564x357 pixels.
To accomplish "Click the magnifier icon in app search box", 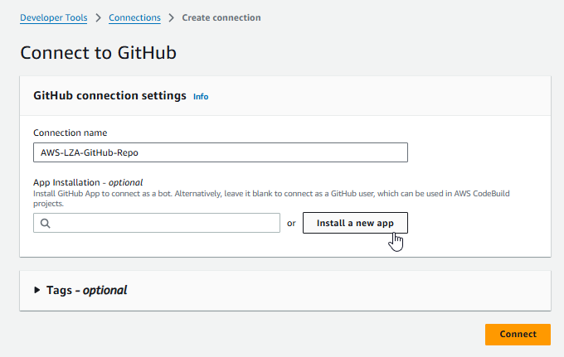I will [46, 223].
